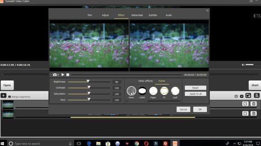Select the Effect tab
Image resolution: width=261 pixels, height=146 pixels.
[121, 15]
